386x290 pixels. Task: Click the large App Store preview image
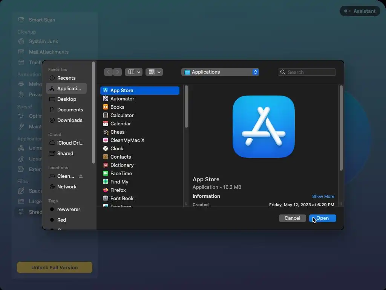[263, 126]
